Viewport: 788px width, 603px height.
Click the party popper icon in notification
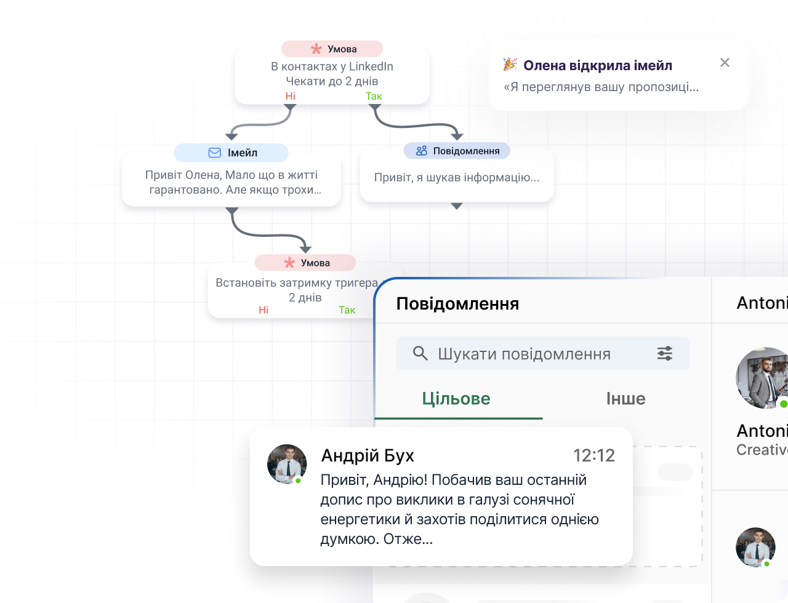(510, 65)
